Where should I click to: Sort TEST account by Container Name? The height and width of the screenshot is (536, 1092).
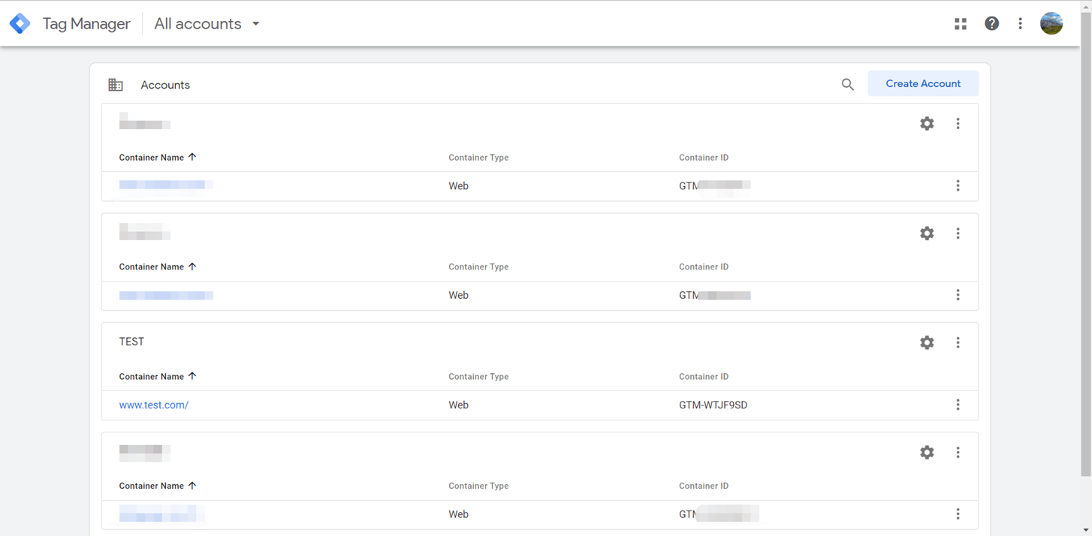[158, 376]
